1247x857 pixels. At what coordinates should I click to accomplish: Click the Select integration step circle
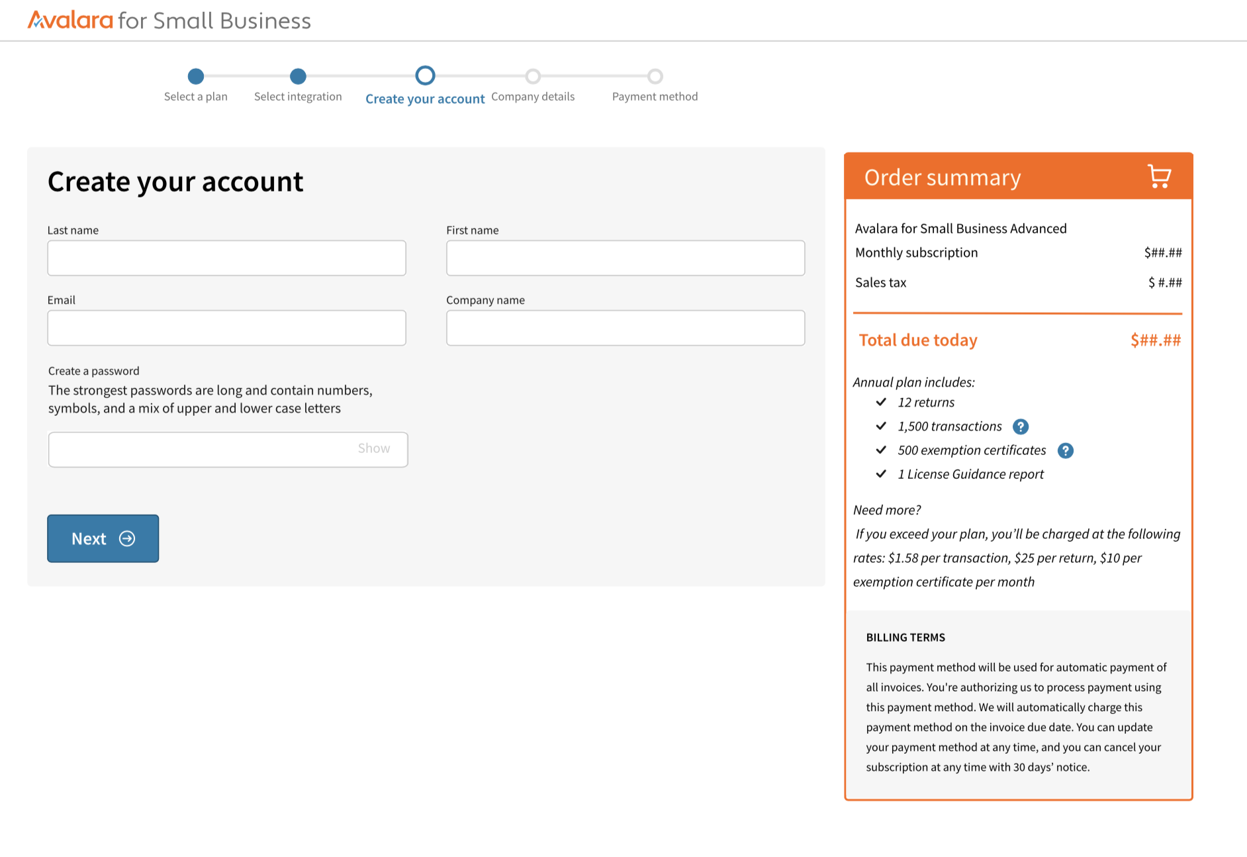tap(298, 76)
